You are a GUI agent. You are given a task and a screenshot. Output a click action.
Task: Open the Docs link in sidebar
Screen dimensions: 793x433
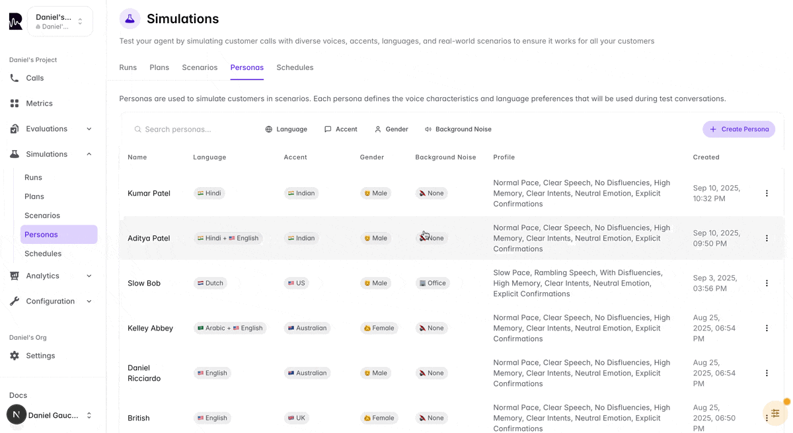[19, 395]
